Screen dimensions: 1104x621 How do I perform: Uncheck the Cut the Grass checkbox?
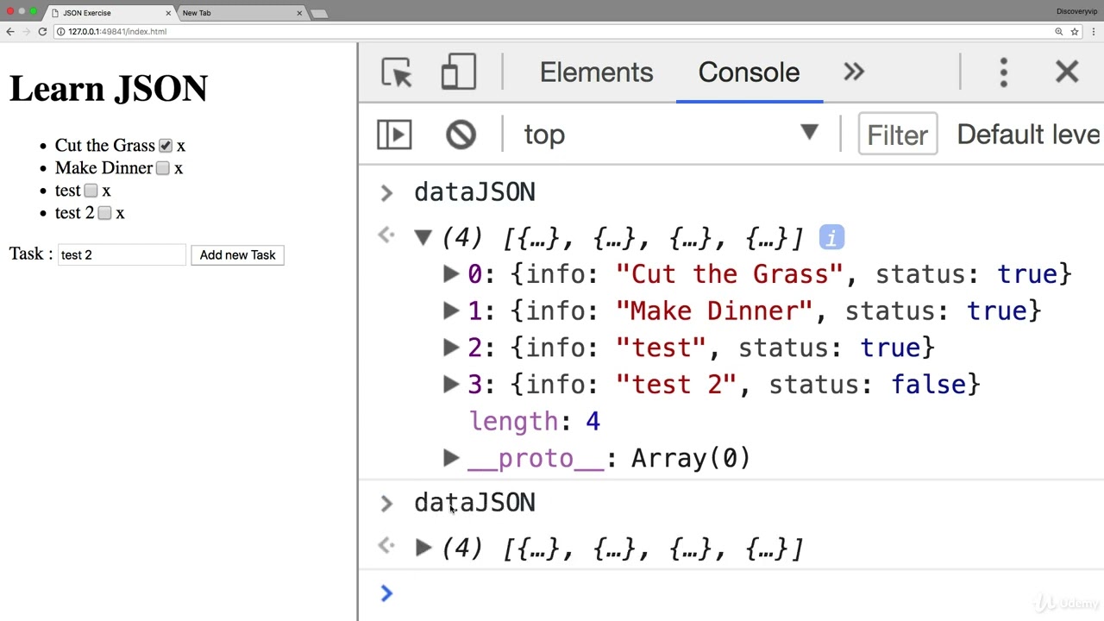(x=166, y=146)
